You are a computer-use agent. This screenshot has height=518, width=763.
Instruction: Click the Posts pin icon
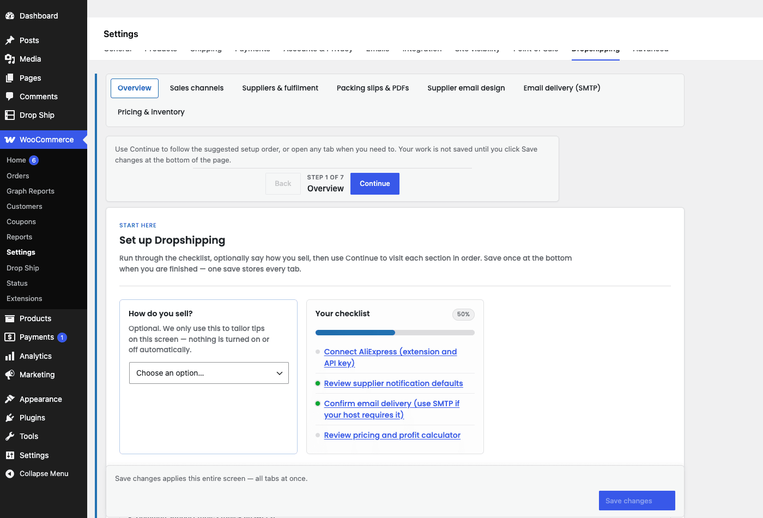point(10,40)
